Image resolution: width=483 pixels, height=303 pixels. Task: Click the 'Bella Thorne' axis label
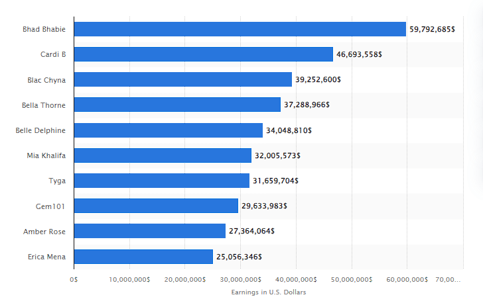pos(44,105)
